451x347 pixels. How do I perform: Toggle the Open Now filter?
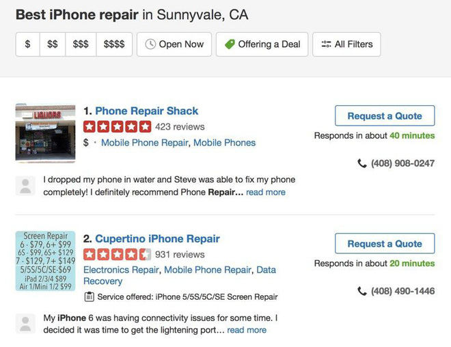(x=174, y=44)
